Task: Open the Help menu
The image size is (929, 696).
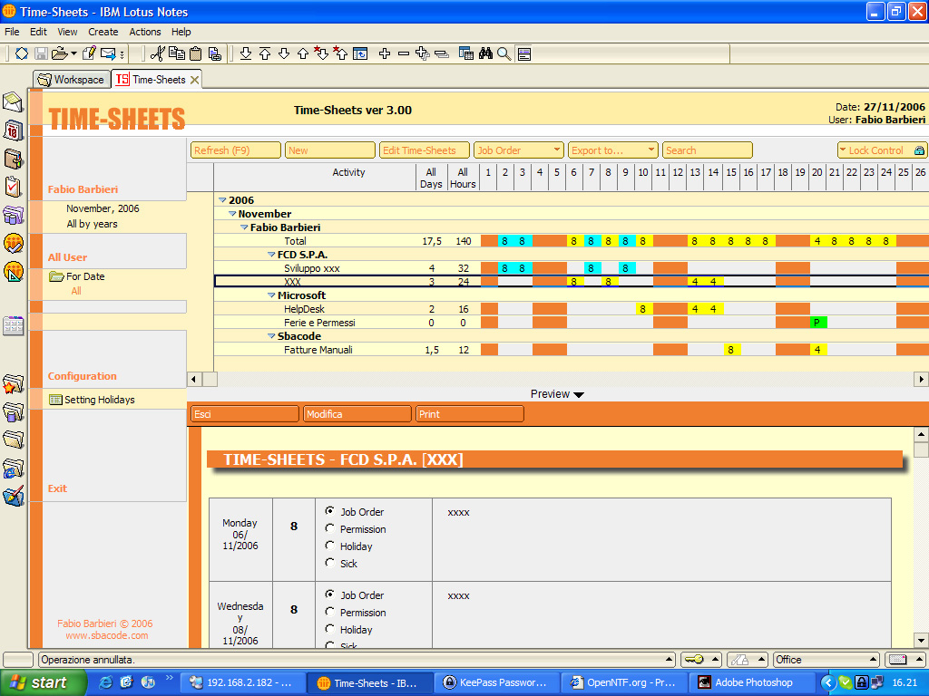Action: coord(181,32)
